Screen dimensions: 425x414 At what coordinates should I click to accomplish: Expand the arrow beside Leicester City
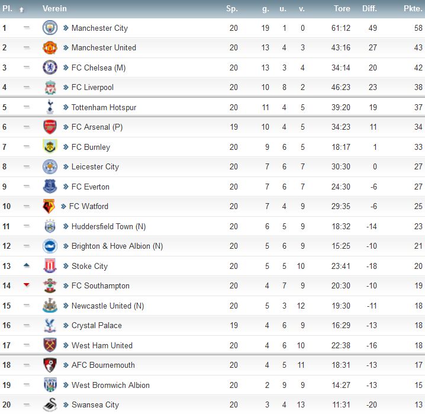66,167
